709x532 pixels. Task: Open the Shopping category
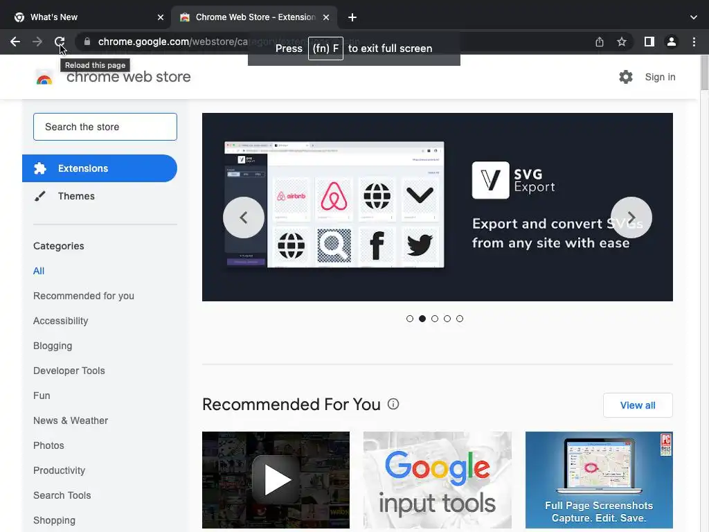point(54,520)
